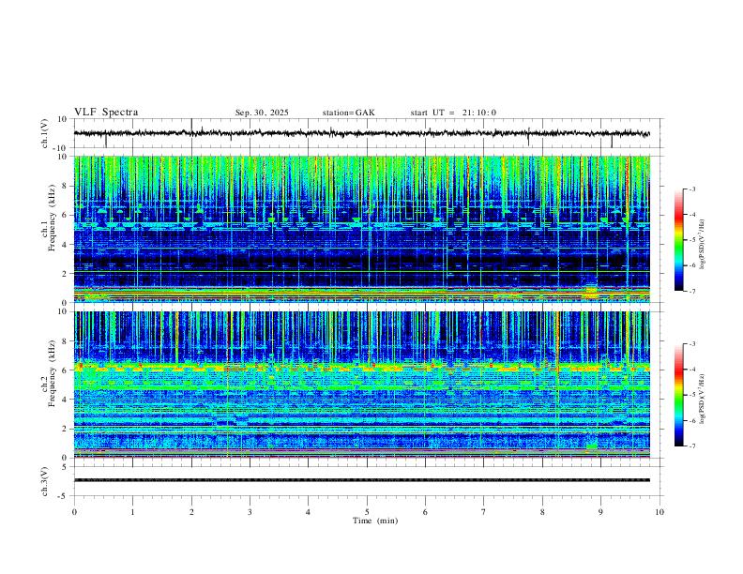Click the ch.1 PSD color bar

[678, 240]
